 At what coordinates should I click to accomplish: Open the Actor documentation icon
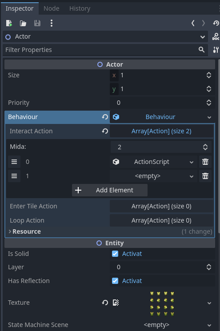216,36
